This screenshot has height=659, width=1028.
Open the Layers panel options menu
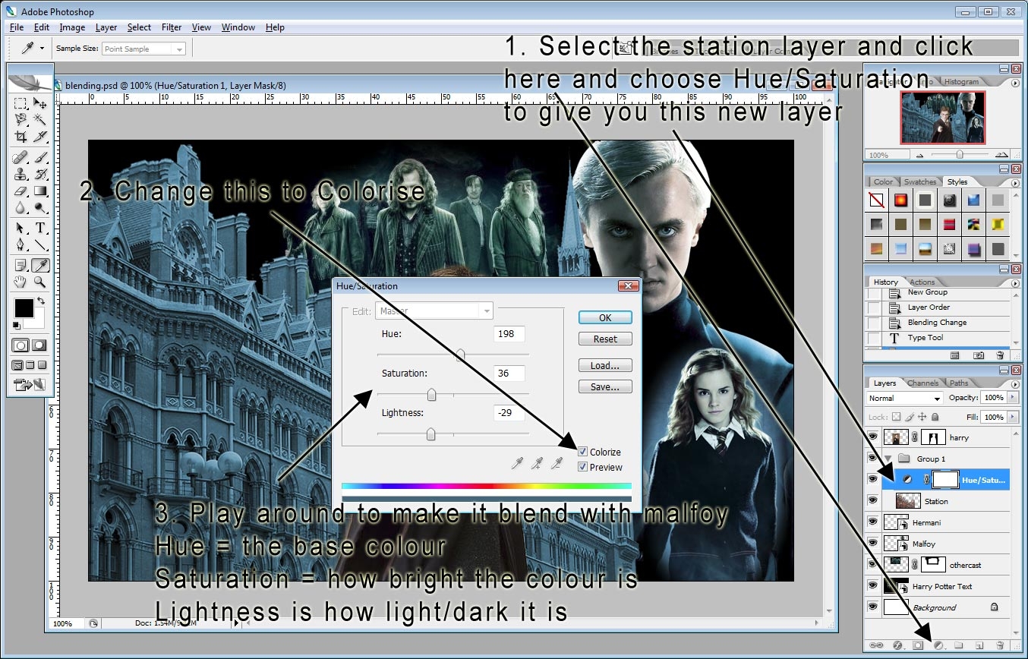[x=1015, y=383]
